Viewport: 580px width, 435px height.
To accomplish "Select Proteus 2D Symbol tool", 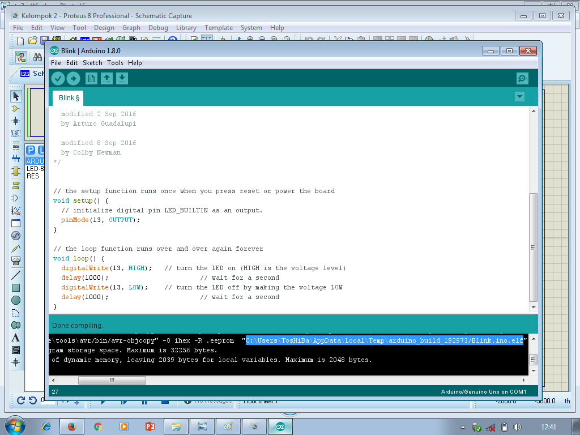I will pos(15,350).
